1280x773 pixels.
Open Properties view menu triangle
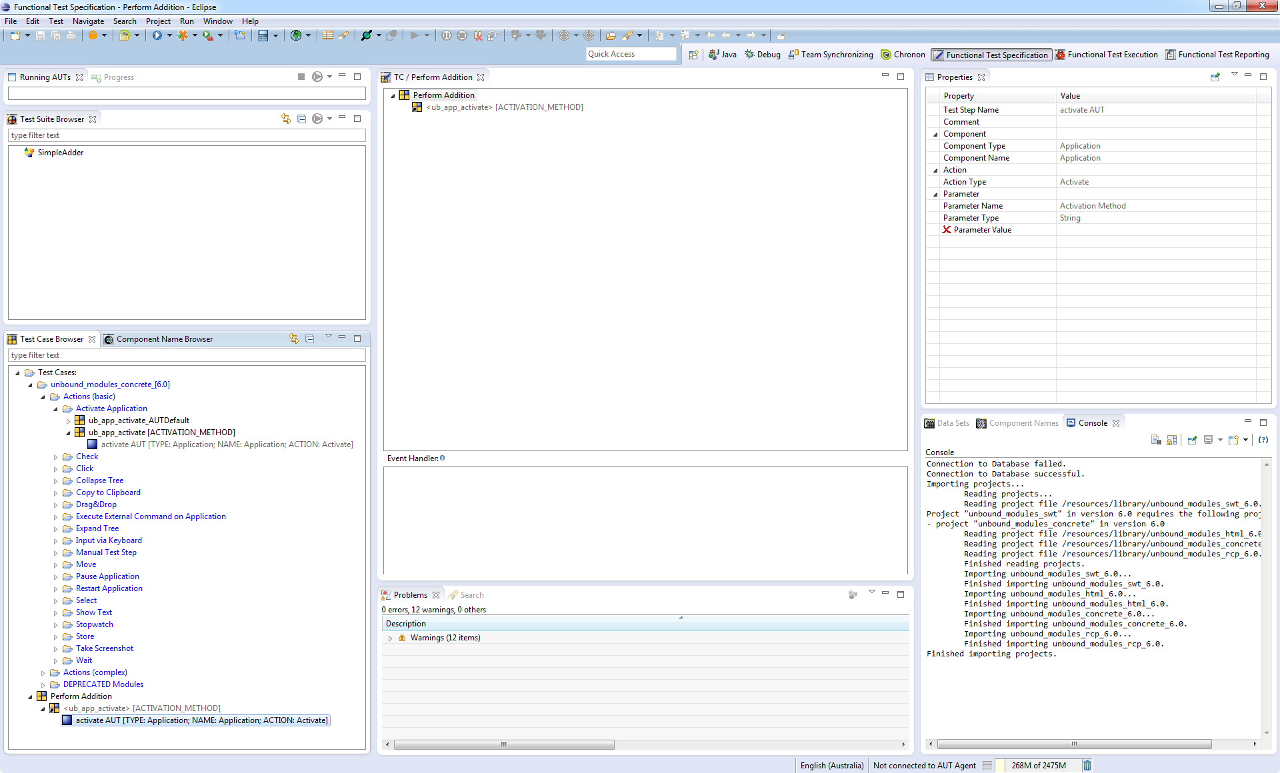[x=1234, y=75]
